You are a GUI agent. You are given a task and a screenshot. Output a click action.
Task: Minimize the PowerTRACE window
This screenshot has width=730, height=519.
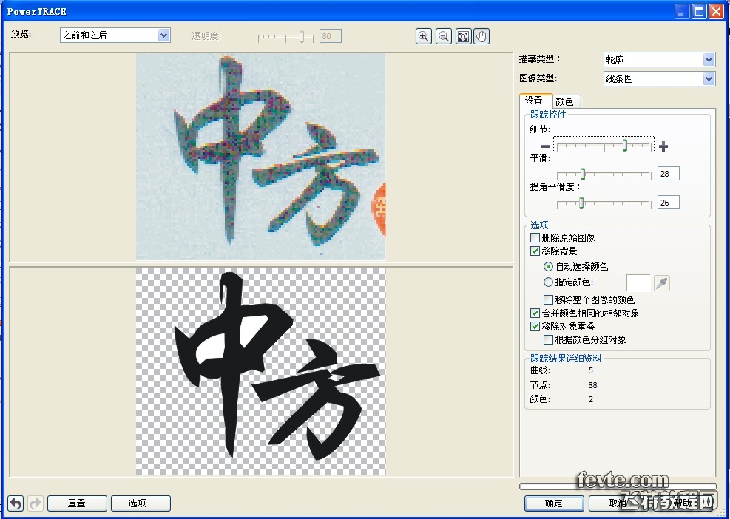(x=683, y=11)
